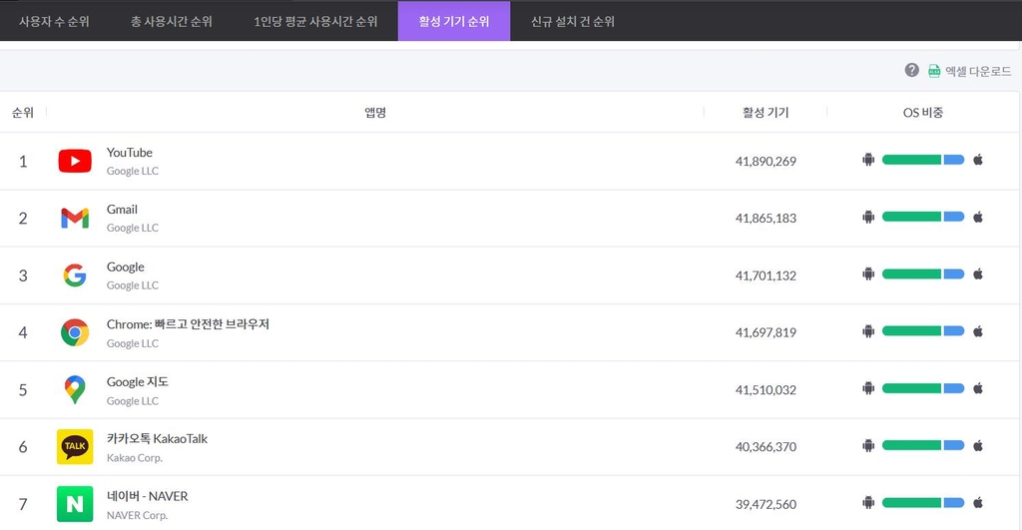Open the Gmail app name link
This screenshot has height=530, width=1022.
click(123, 210)
